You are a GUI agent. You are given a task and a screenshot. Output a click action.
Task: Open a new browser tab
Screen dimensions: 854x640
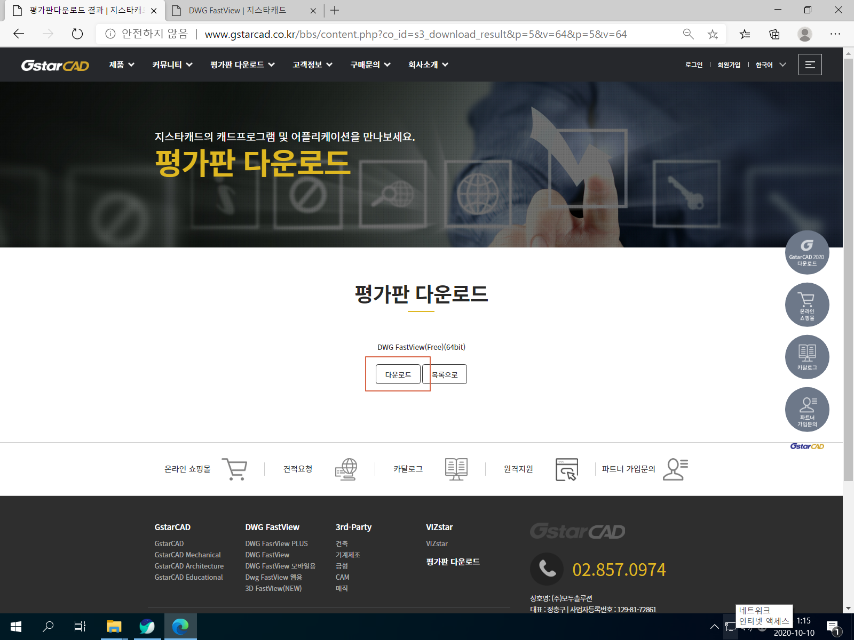click(x=335, y=10)
